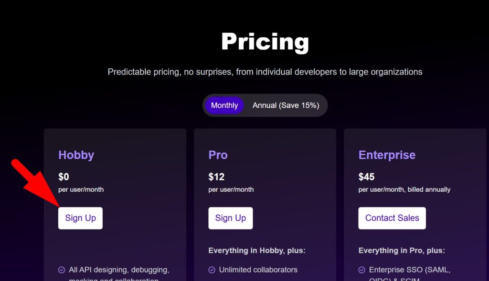Click the per user/month, billed annually text
The image size is (489, 281).
click(x=404, y=189)
